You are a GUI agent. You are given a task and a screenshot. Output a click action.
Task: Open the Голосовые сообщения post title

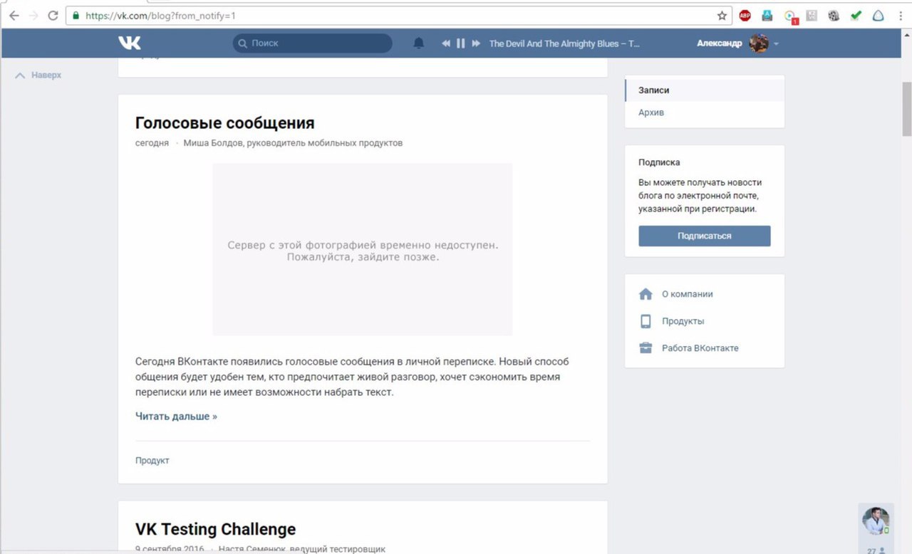[224, 122]
